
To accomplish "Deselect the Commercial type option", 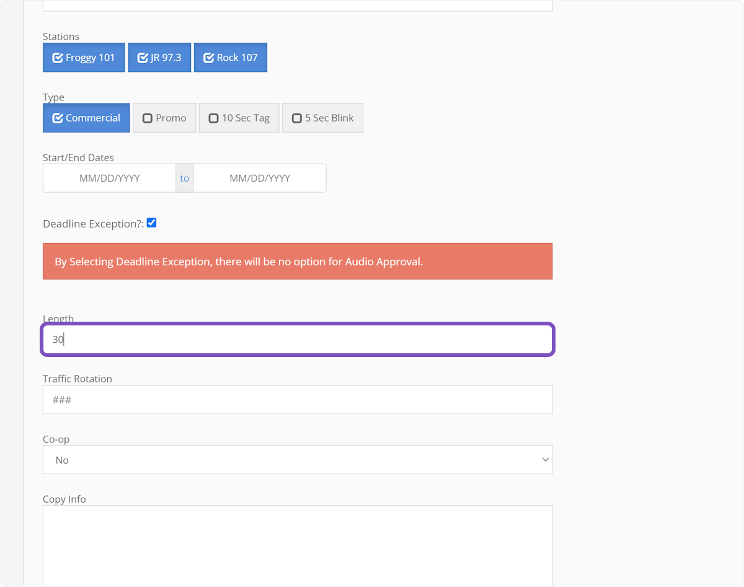I will (86, 118).
